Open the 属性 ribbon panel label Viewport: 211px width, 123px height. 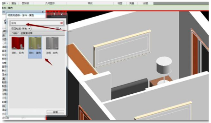point(14,3)
